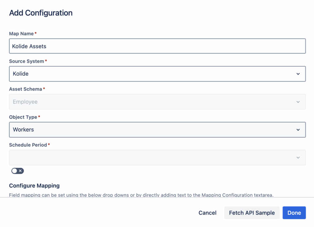Click the Object Type field label
This screenshot has width=314, height=227.
pos(23,117)
